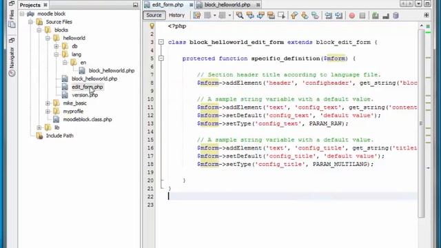
Task: Click line number 13 in gutter
Action: click(150, 124)
